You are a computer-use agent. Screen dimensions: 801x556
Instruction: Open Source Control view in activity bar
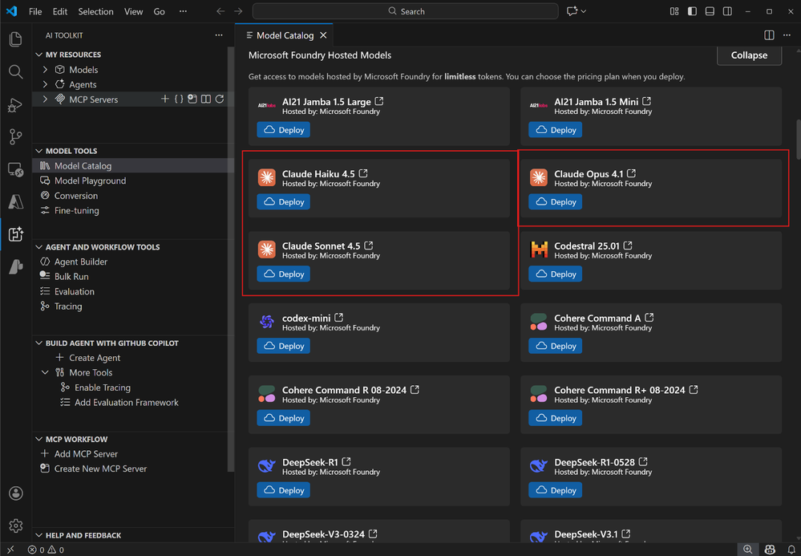pos(15,137)
